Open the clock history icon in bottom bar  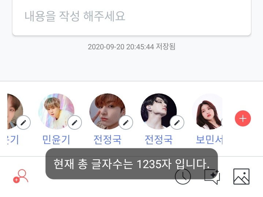point(183,177)
